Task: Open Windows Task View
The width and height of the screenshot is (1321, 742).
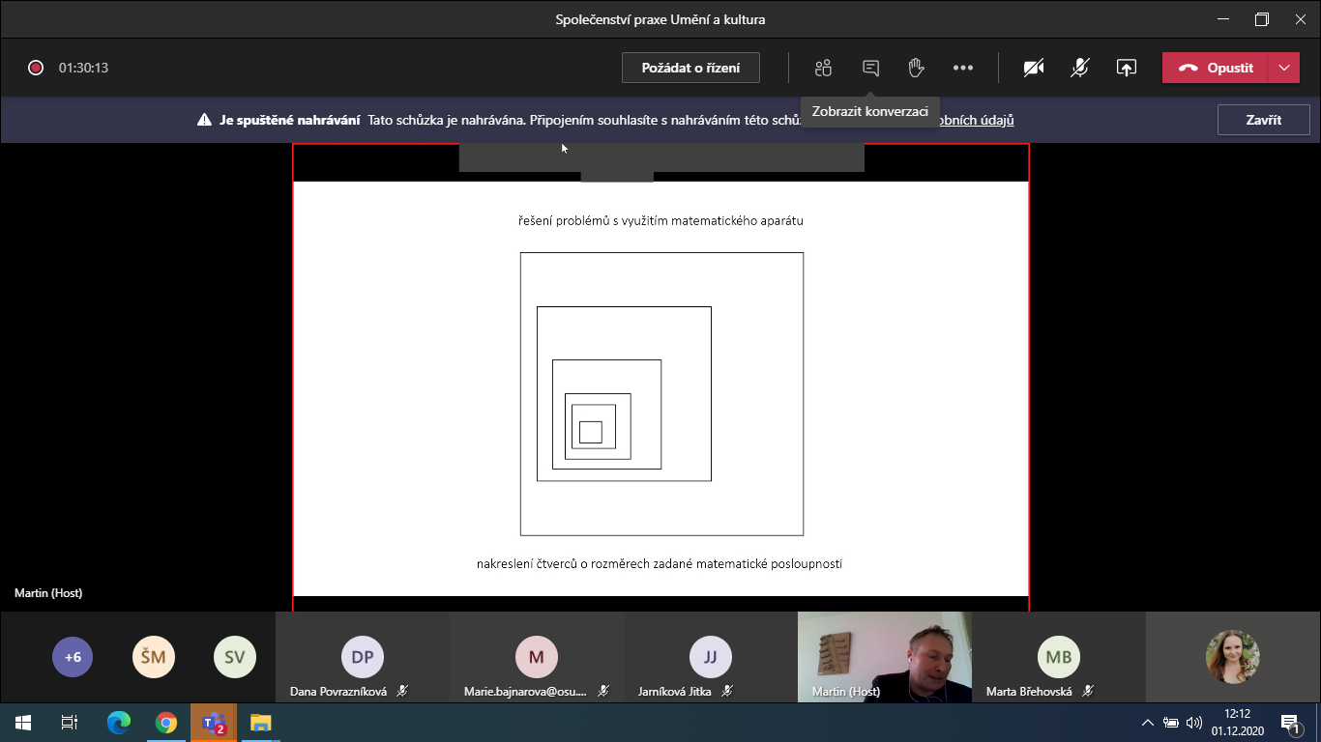Action: pos(70,723)
